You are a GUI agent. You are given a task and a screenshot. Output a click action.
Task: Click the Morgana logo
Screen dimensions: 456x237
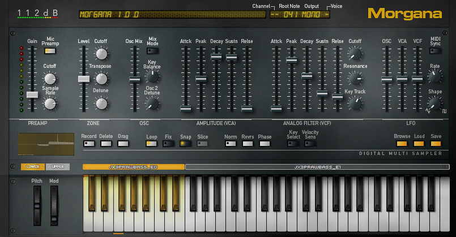[405, 14]
